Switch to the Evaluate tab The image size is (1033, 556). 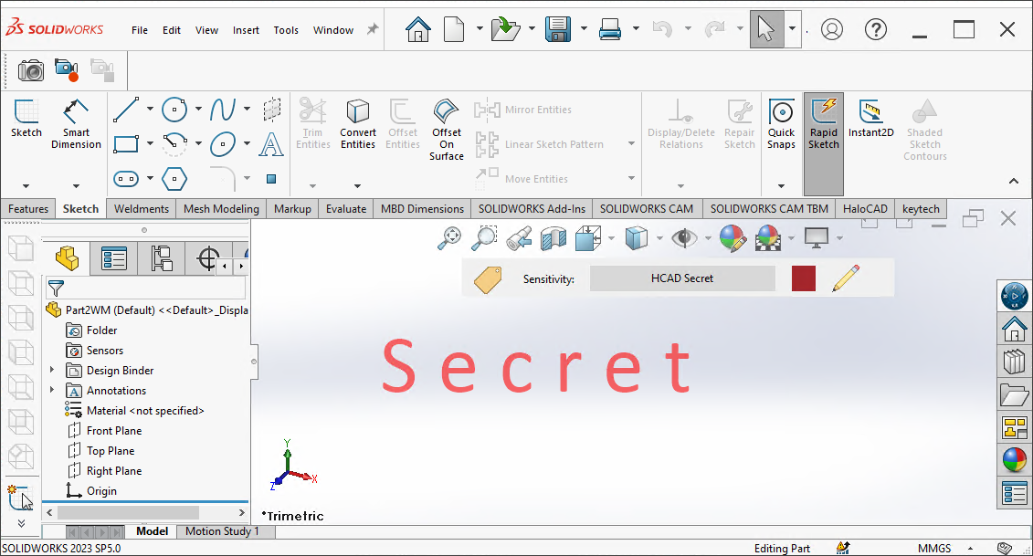click(346, 209)
